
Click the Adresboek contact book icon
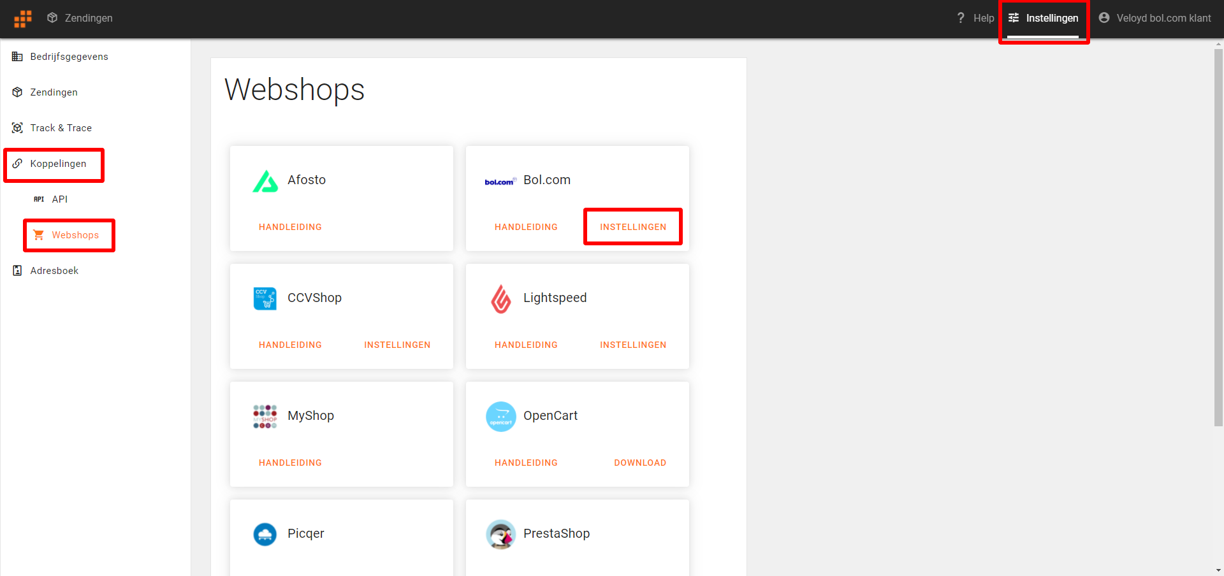(17, 271)
